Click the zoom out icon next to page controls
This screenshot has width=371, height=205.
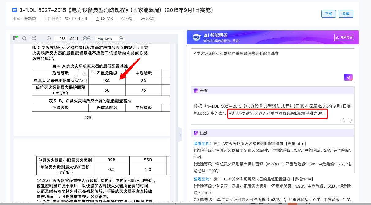click(89, 38)
